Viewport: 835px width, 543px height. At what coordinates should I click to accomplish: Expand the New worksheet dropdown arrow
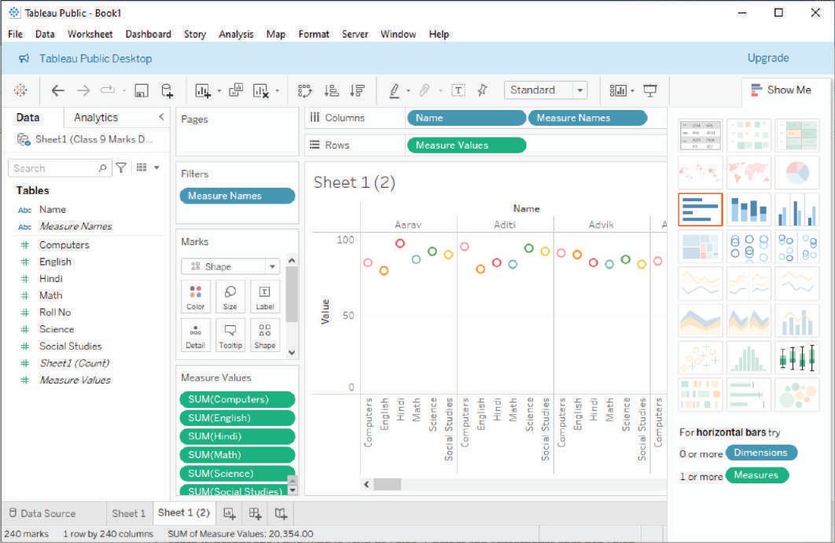point(219,91)
